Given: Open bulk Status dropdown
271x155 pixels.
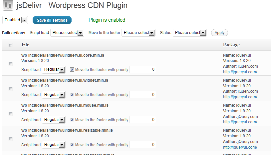Looking at the screenshot, I should point(190,33).
